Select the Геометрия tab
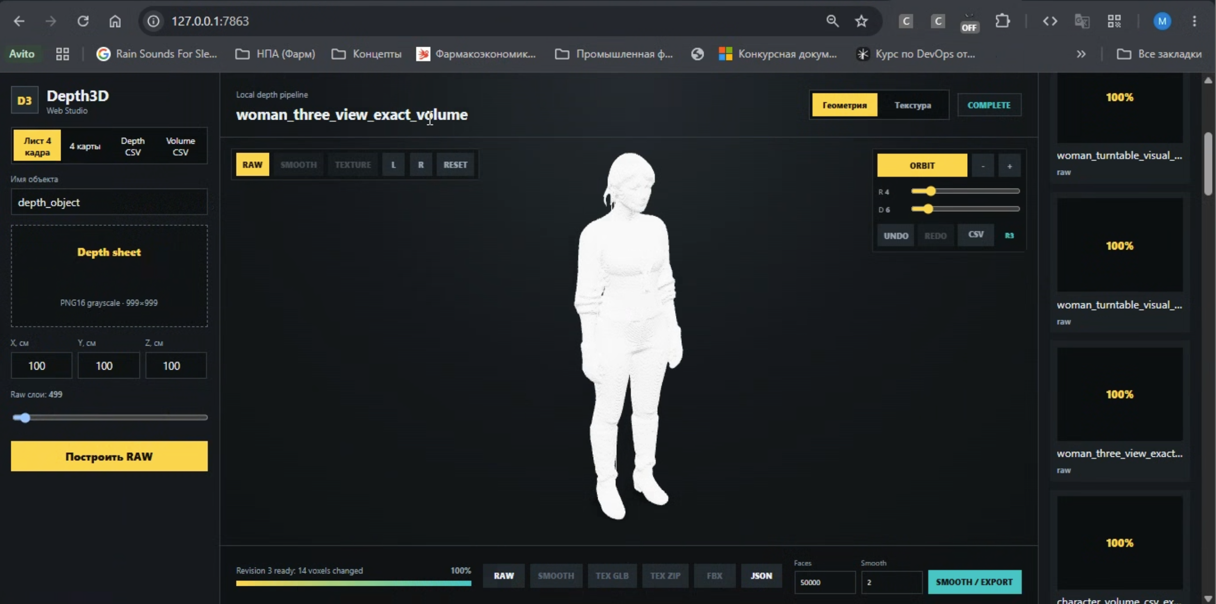Image resolution: width=1216 pixels, height=604 pixels. 844,105
